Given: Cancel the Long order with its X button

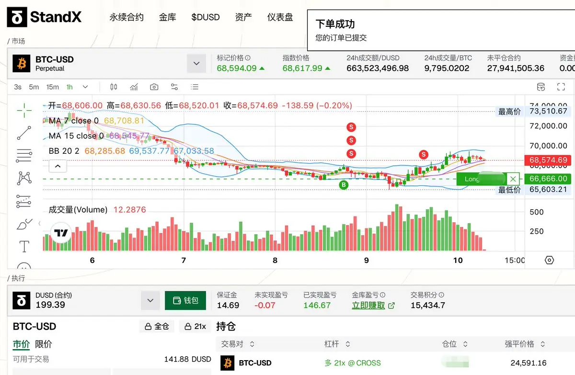Looking at the screenshot, I should [513, 179].
